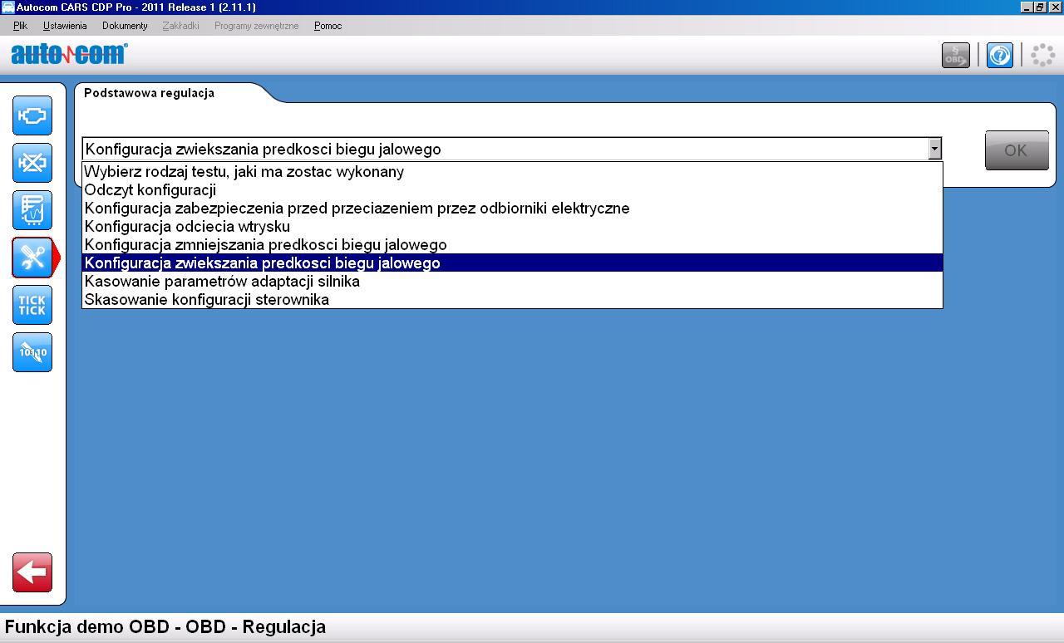This screenshot has width=1064, height=643.
Task: Restore down the Autocom window
Action: click(1040, 7)
